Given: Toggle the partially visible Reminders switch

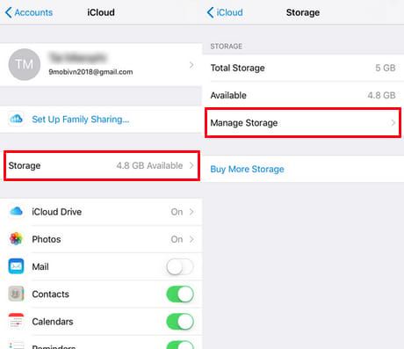Looking at the screenshot, I should [180, 345].
